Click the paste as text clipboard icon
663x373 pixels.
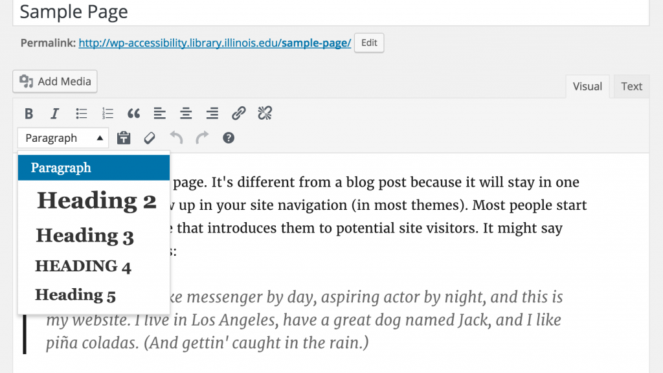124,138
